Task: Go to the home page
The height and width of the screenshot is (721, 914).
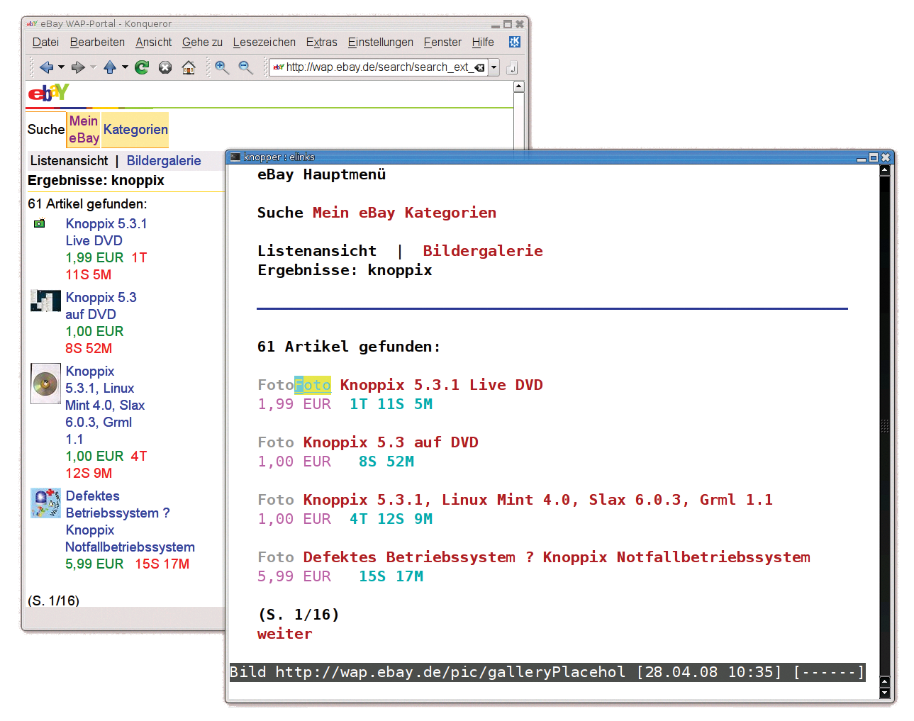Action: click(x=189, y=67)
